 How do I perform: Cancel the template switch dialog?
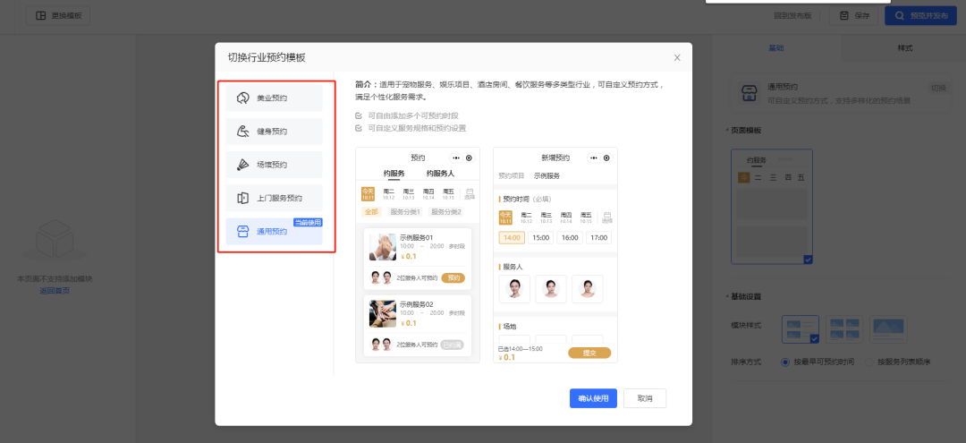pyautogui.click(x=644, y=398)
